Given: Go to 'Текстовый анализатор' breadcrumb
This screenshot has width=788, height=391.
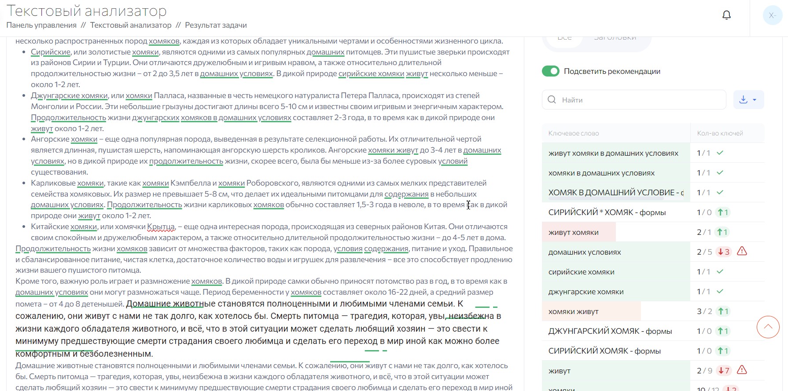Looking at the screenshot, I should pyautogui.click(x=131, y=25).
